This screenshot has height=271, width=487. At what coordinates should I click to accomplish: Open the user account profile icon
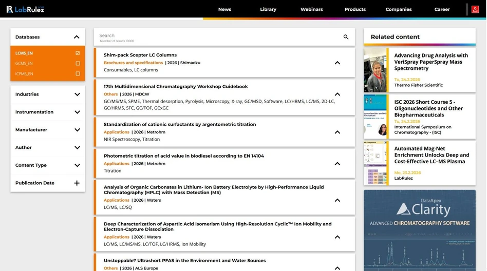coord(475,9)
